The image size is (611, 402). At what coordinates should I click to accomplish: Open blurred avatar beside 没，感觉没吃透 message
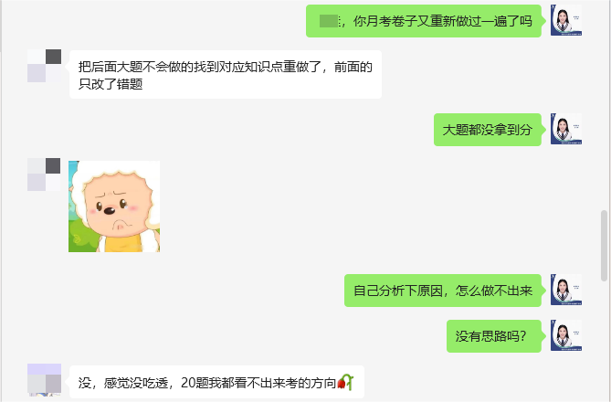[x=44, y=380]
